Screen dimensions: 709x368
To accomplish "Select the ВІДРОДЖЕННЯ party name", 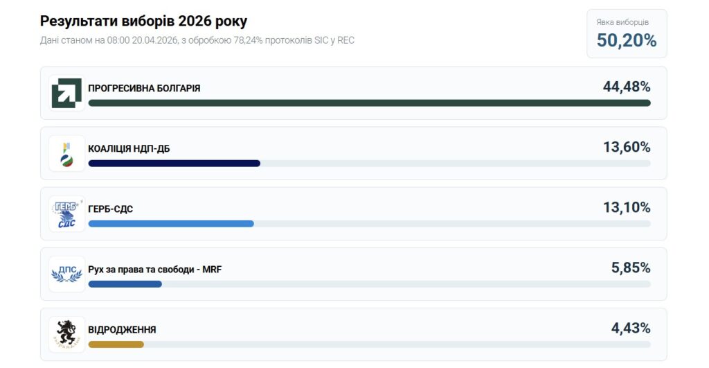I will point(122,330).
